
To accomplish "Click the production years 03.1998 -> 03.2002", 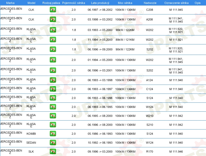I will (100, 19).
